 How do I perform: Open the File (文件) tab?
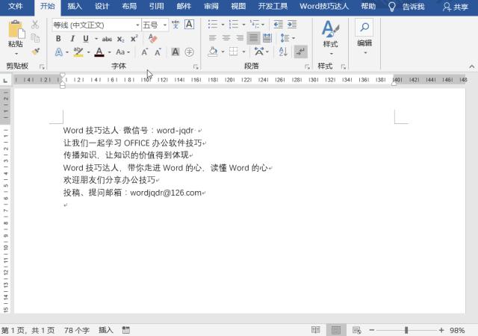[16, 7]
